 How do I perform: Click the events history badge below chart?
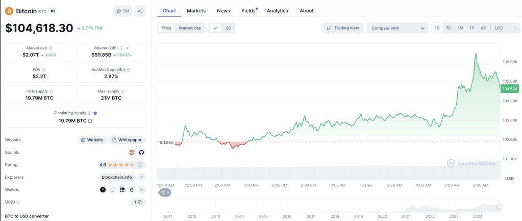(165, 192)
